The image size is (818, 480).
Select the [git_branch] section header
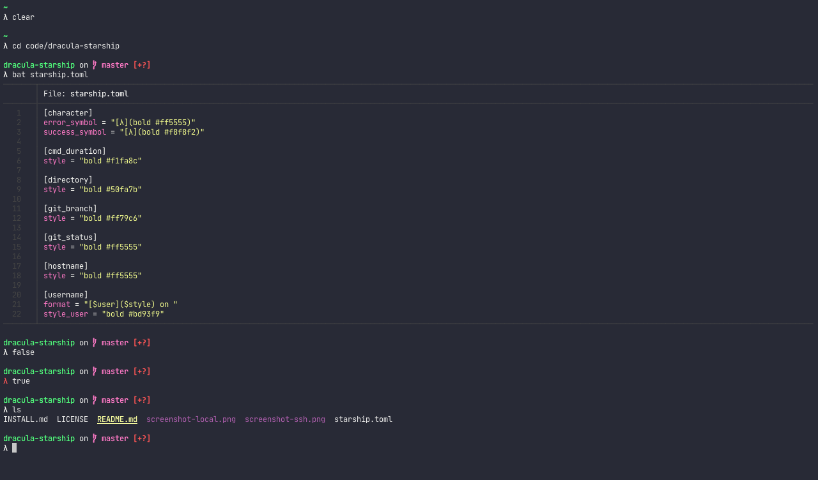coord(70,209)
